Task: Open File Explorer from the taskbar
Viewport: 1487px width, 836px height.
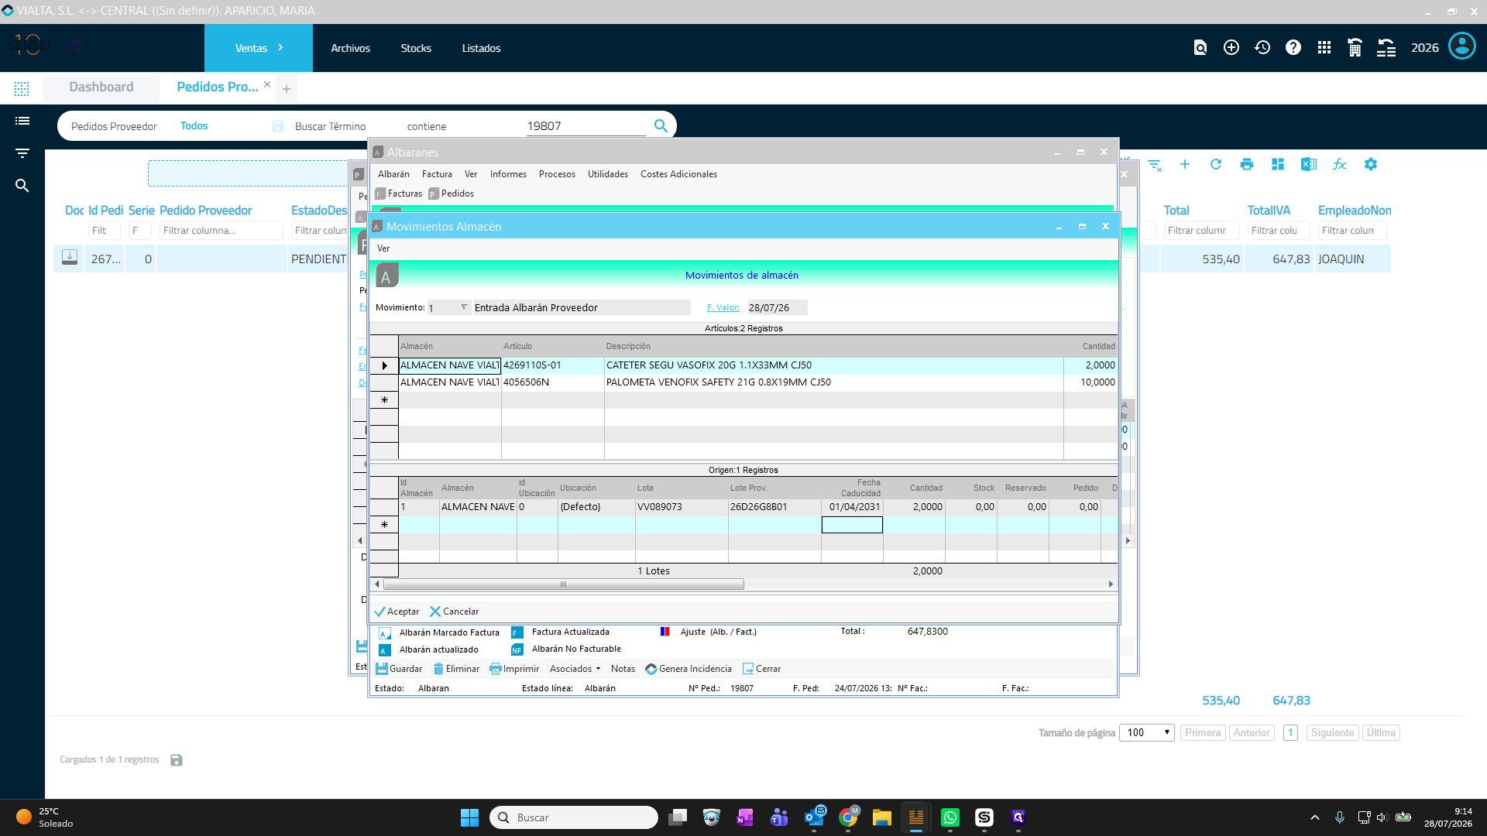Action: click(882, 817)
